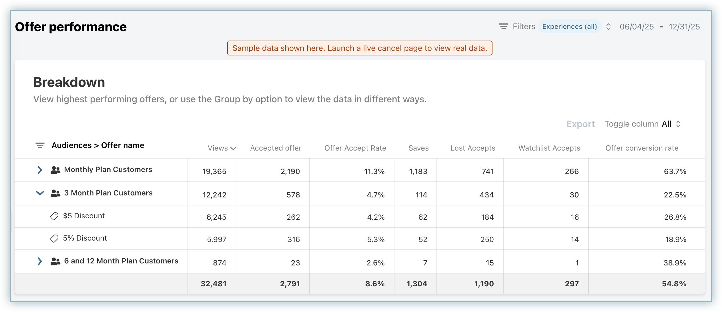
Task: Click the tag icon beside 5% Discount
Action: 54,239
